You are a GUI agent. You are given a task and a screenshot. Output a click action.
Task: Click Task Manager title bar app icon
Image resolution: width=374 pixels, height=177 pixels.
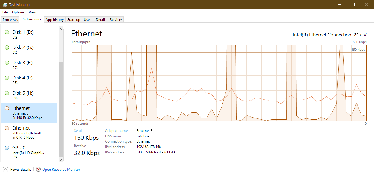5,5
